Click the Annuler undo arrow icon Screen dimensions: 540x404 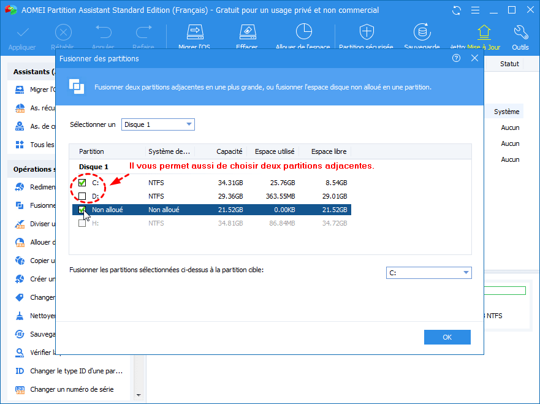click(x=104, y=32)
